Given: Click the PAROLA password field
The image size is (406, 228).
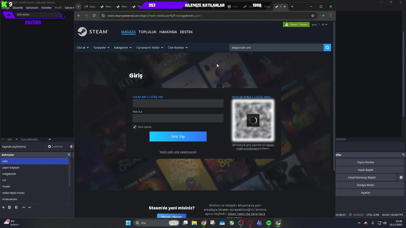Looking at the screenshot, I should click(x=178, y=118).
